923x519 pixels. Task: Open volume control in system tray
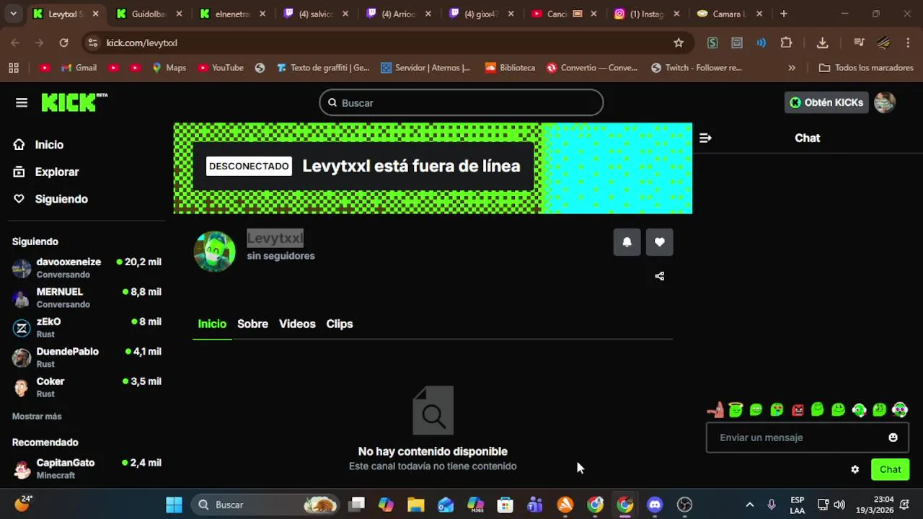(x=839, y=505)
